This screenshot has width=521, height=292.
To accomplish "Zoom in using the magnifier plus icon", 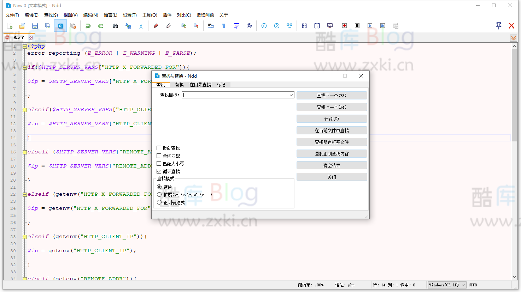I will click(x=183, y=25).
